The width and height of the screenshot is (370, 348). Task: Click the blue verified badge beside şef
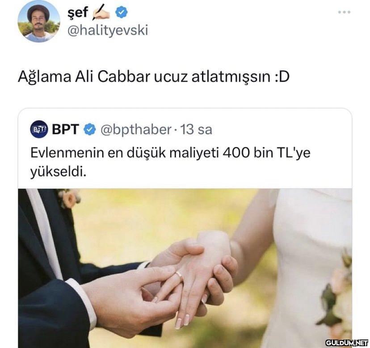[121, 13]
